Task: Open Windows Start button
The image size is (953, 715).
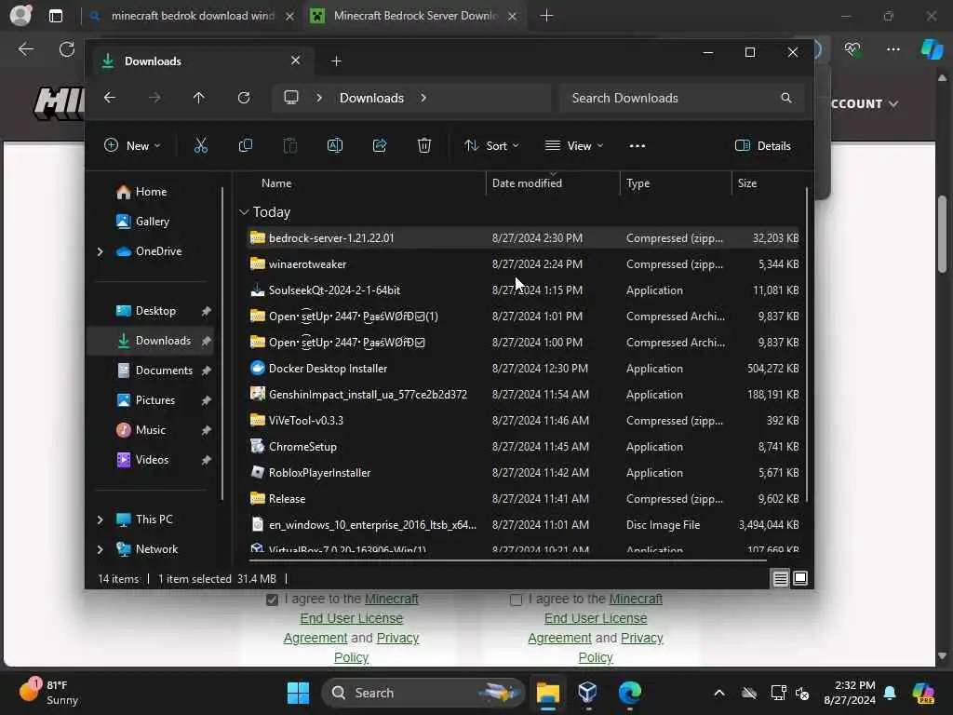Action: 298,693
